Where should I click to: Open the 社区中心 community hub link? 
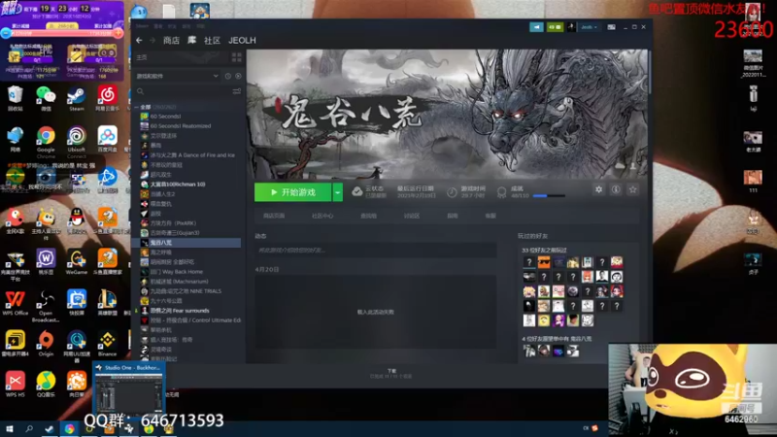[322, 216]
